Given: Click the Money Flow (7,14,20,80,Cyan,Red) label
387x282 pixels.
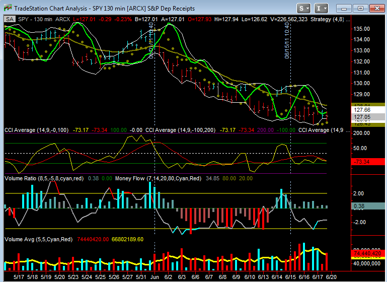Looking at the screenshot, I should pyautogui.click(x=158, y=178).
